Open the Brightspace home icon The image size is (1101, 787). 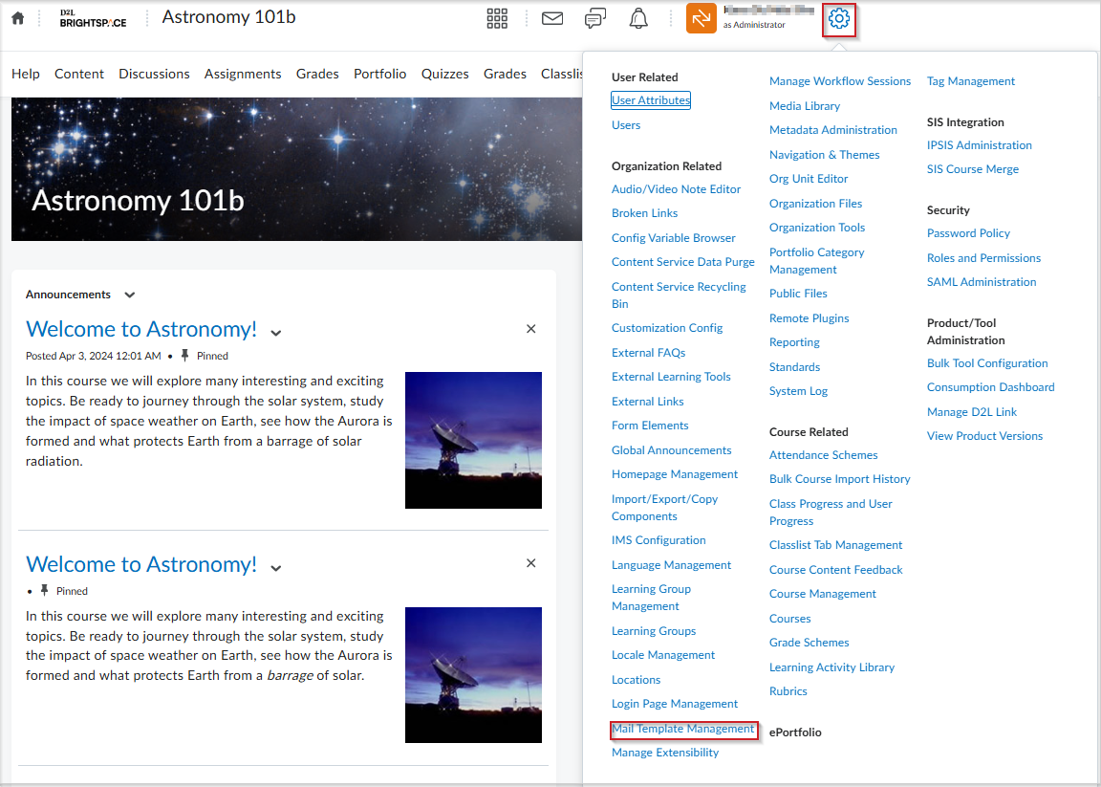tap(17, 17)
